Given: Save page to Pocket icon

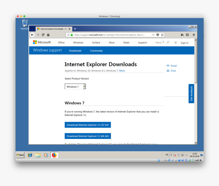Looking at the screenshot, I should click(158, 35).
